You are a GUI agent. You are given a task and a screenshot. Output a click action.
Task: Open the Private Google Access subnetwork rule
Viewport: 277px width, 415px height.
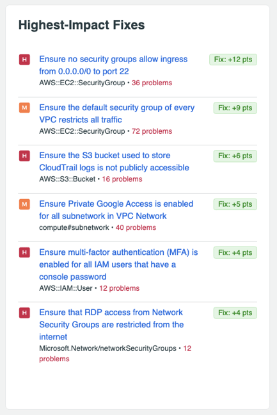click(116, 210)
